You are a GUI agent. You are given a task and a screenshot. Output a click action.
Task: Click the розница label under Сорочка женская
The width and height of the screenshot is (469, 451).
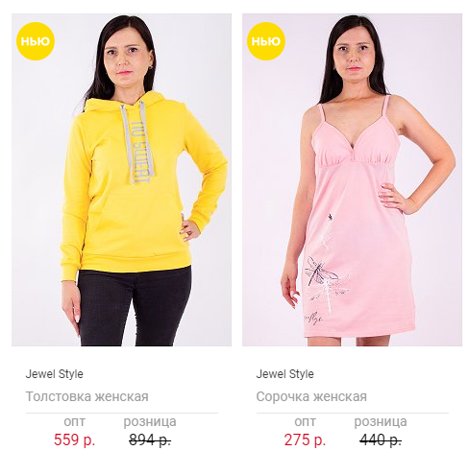(381, 422)
